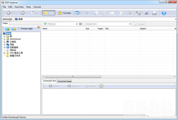Enable the Include subdir checkbox
The width and height of the screenshot is (178, 120).
pos(19,28)
